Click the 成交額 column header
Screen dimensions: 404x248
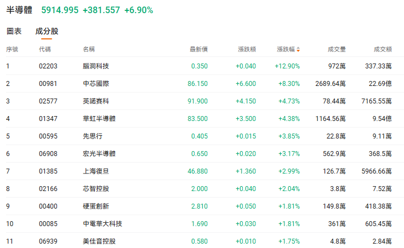(x=382, y=49)
